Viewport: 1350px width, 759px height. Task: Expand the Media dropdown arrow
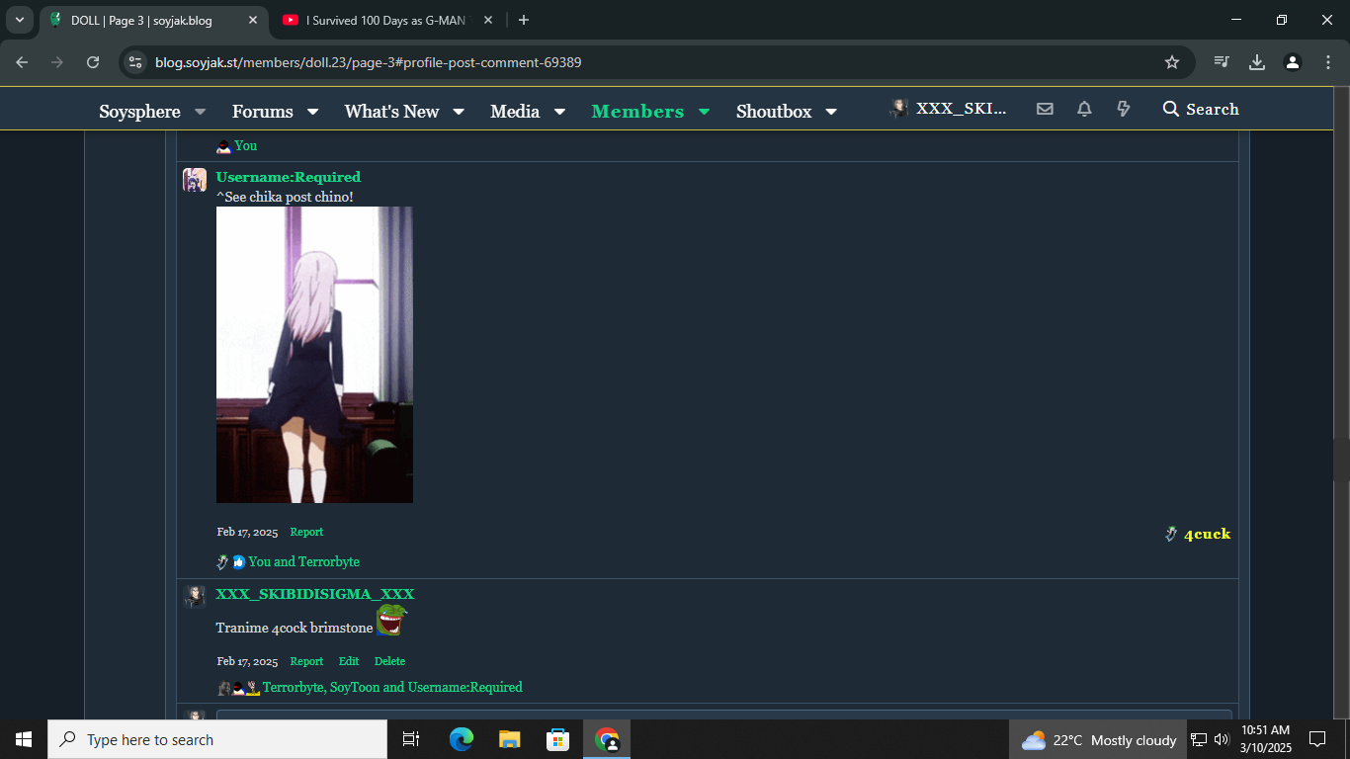click(559, 112)
